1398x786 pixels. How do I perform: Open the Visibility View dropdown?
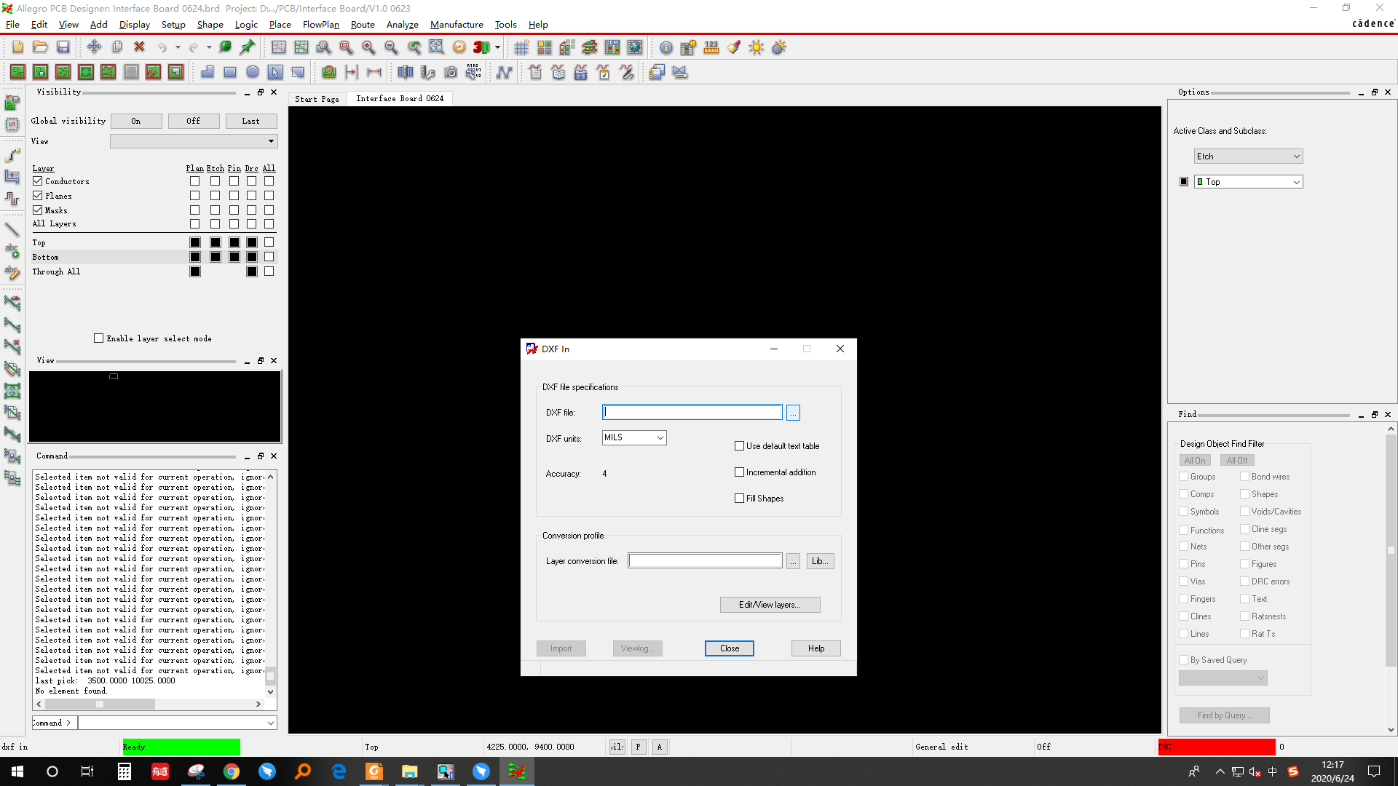pos(194,141)
